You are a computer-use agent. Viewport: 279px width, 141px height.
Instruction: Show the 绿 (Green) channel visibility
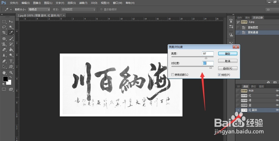(x=238, y=100)
